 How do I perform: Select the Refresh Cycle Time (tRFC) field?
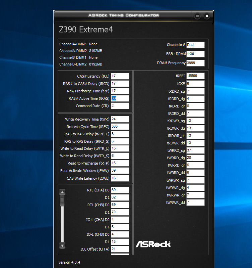(120, 127)
